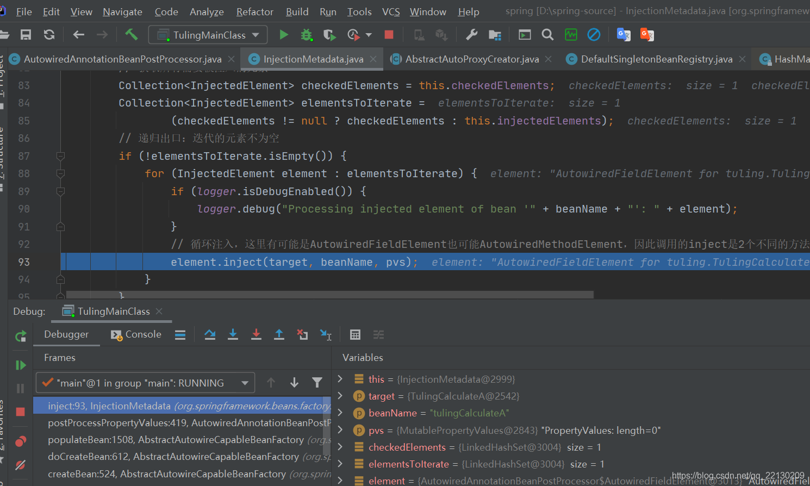Open the Refactor menu
This screenshot has height=486, width=810.
tap(254, 11)
